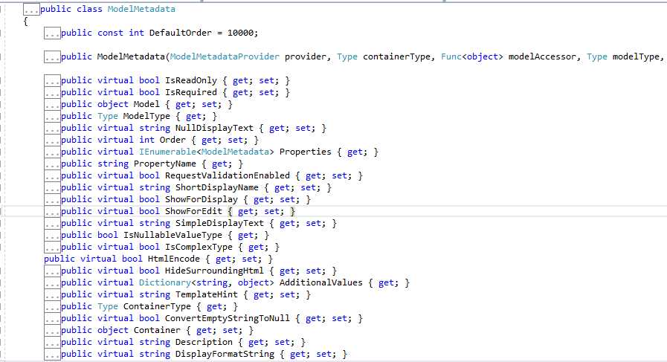Expand collapsed block before NullDisplayText property

52,129
